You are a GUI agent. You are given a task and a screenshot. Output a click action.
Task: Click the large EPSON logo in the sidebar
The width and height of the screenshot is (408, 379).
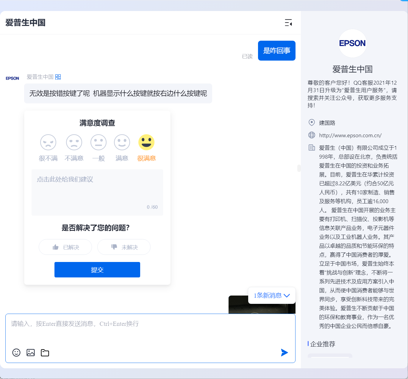[353, 43]
